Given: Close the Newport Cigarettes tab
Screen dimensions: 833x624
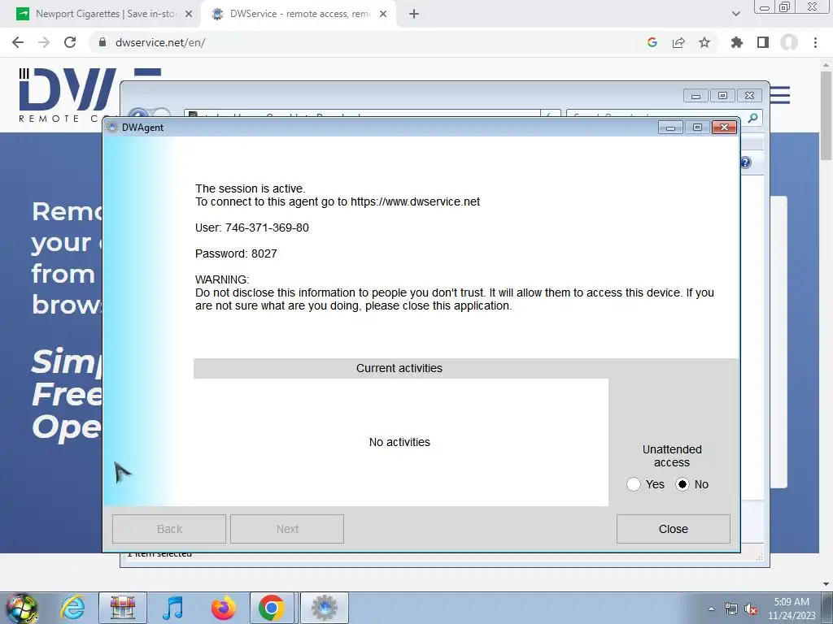Looking at the screenshot, I should coord(189,14).
